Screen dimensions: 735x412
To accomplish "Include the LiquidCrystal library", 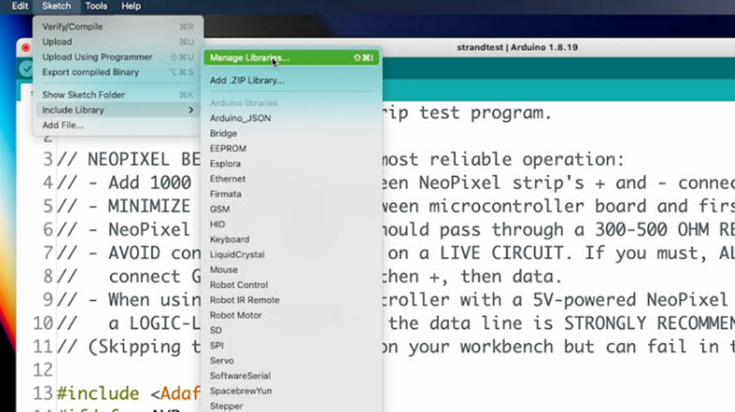I will [x=291, y=255].
